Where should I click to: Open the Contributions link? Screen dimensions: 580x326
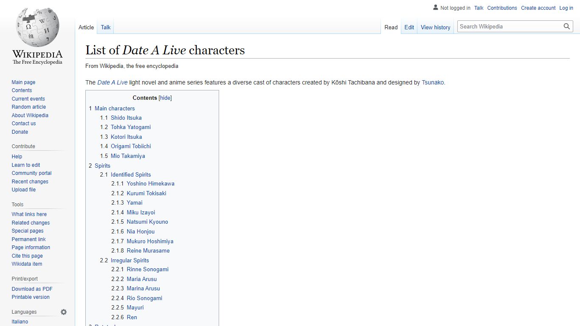502,8
